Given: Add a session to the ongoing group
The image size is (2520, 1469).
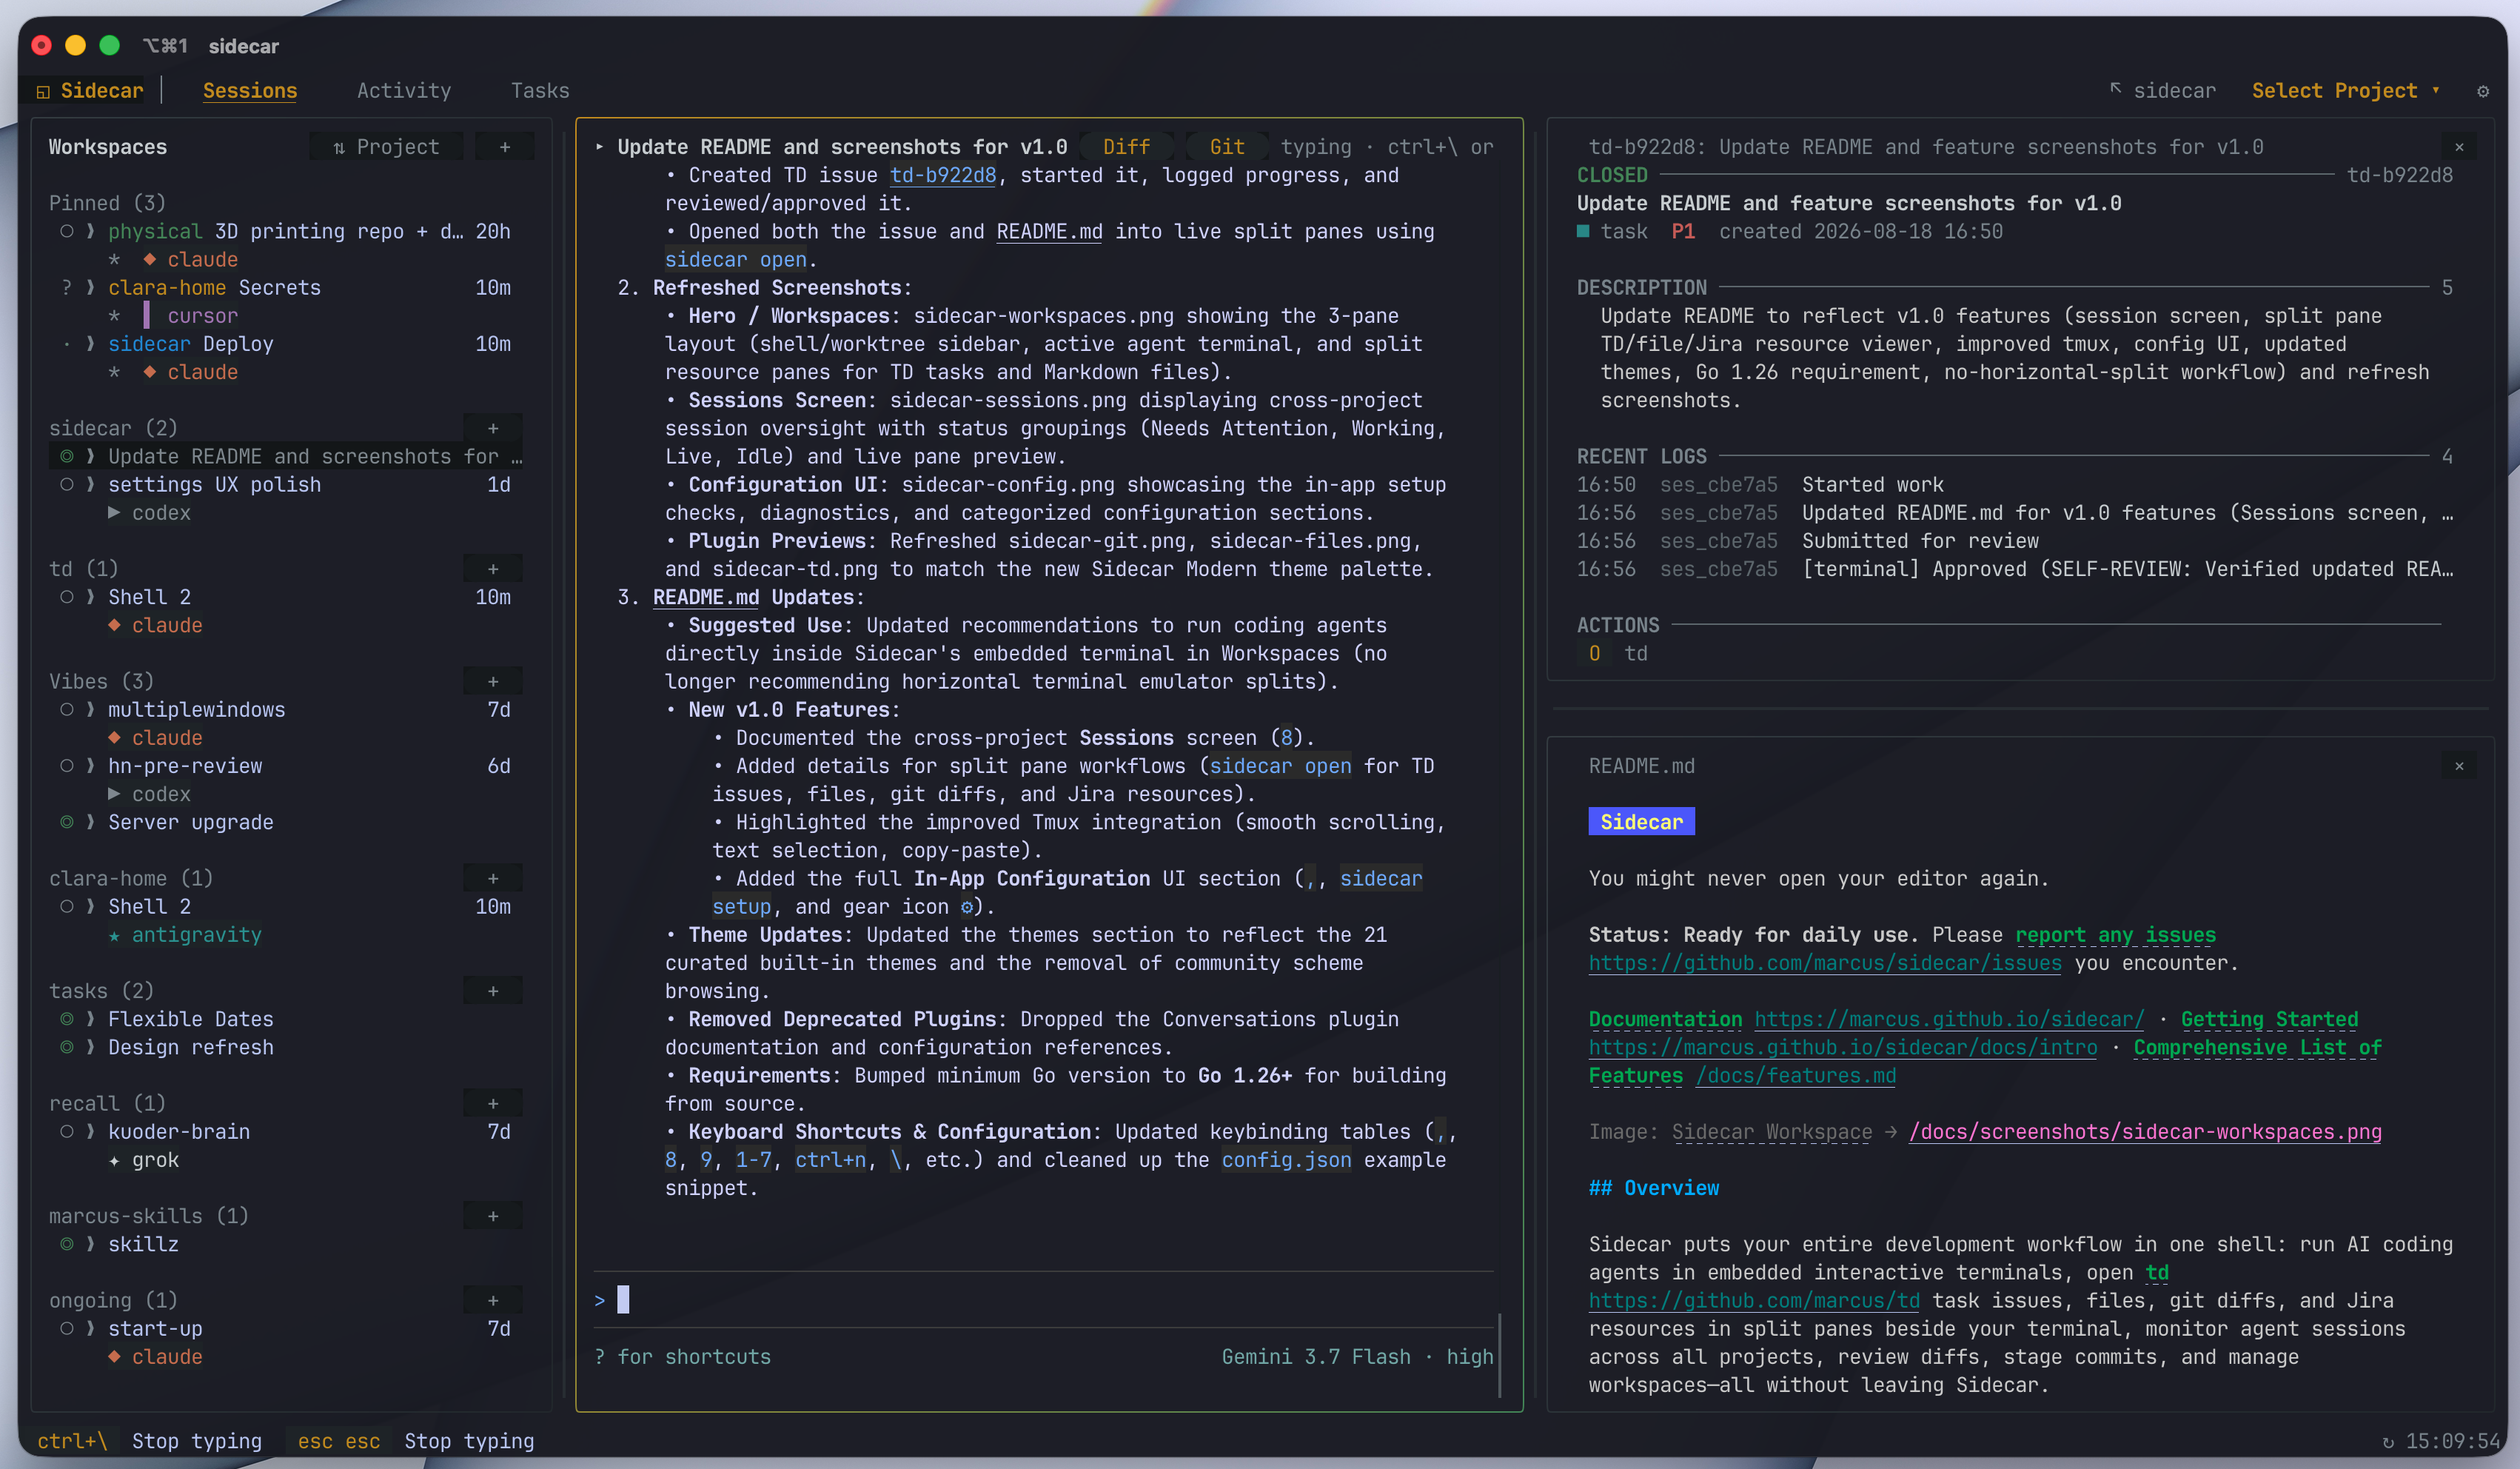Looking at the screenshot, I should pyautogui.click(x=493, y=1300).
